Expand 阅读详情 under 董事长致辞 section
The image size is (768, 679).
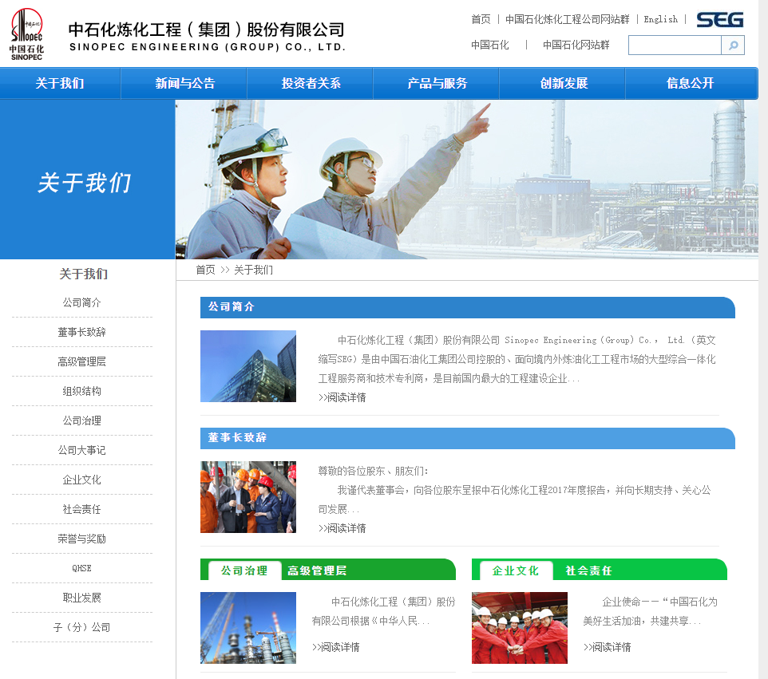[342, 528]
